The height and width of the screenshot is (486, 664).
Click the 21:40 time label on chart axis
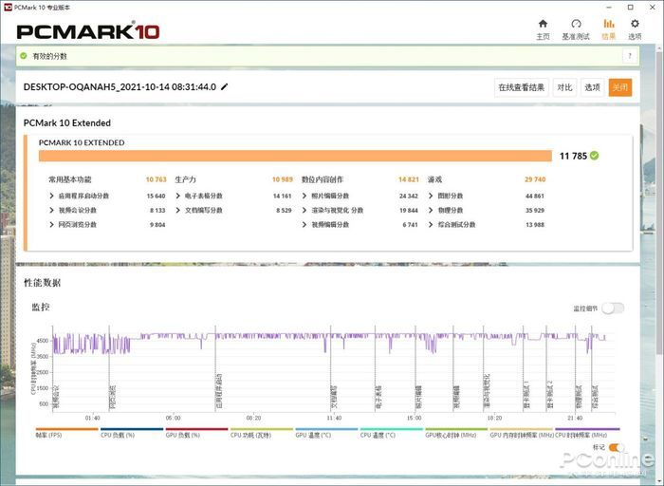coord(575,419)
